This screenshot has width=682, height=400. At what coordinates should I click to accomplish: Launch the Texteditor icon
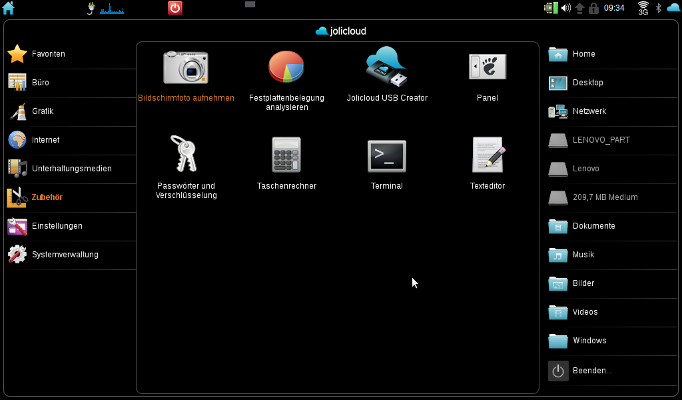pyautogui.click(x=488, y=155)
